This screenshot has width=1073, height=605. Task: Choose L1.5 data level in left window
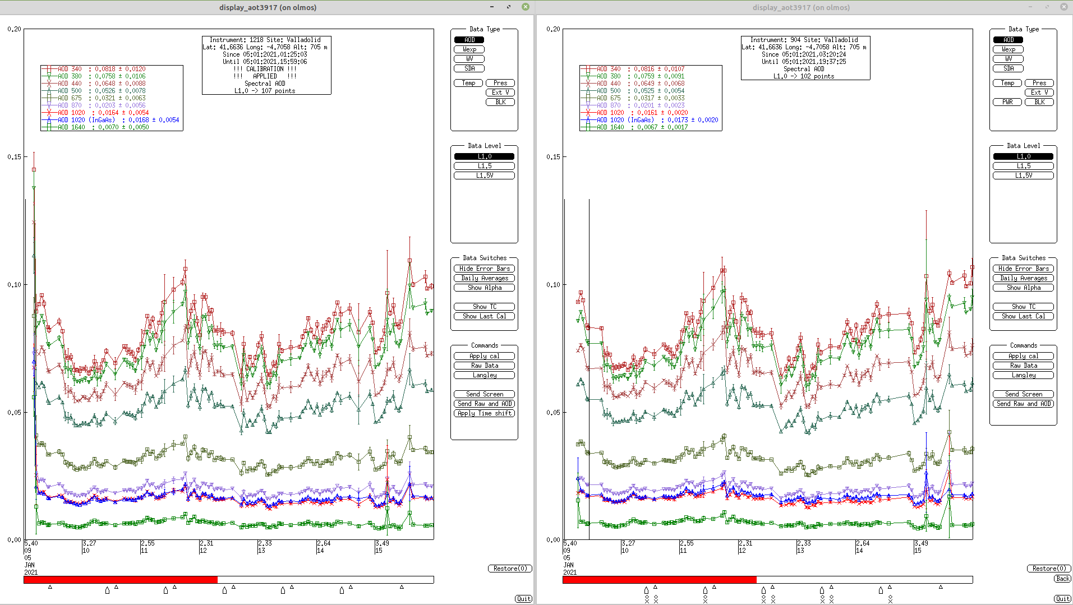(x=484, y=166)
